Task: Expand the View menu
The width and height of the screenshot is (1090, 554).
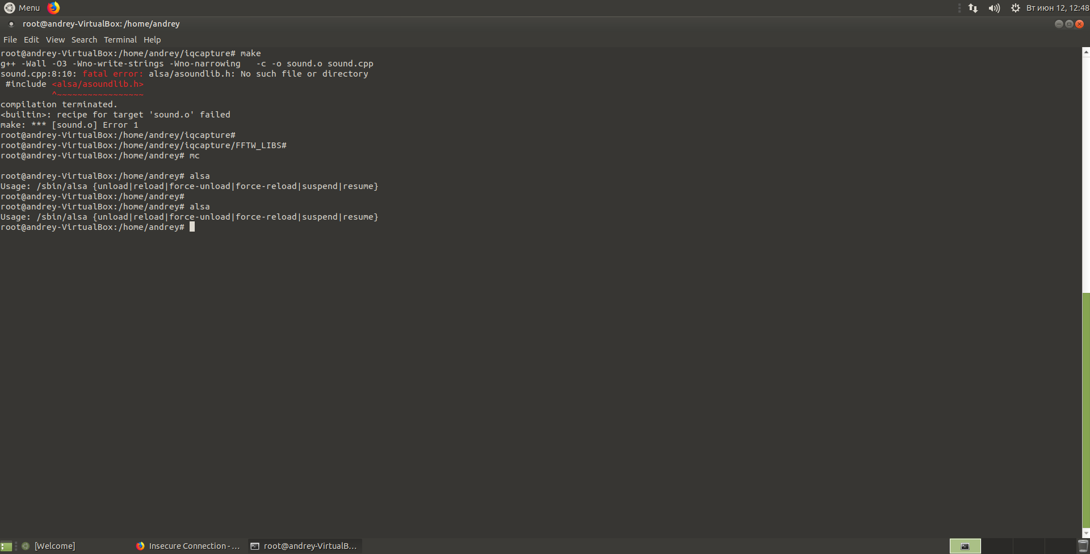Action: (x=55, y=40)
